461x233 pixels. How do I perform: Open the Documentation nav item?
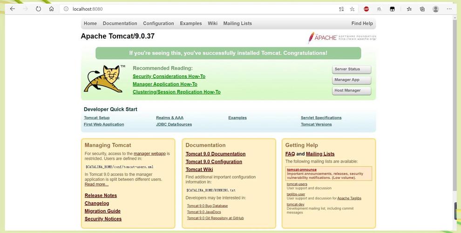(120, 24)
